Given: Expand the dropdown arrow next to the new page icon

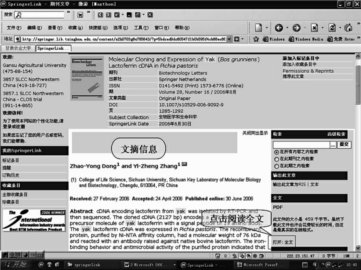Looking at the screenshot, I should coord(266,28).
